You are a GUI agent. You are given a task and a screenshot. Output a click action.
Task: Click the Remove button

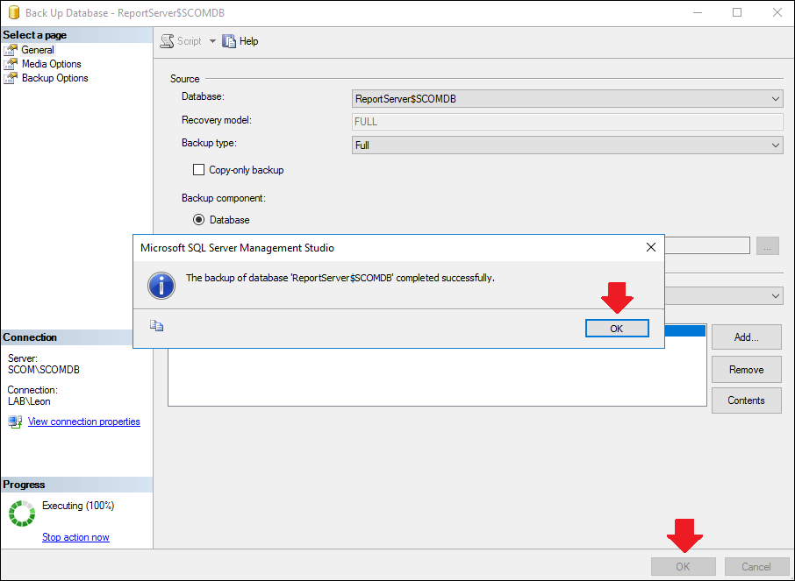coord(747,370)
